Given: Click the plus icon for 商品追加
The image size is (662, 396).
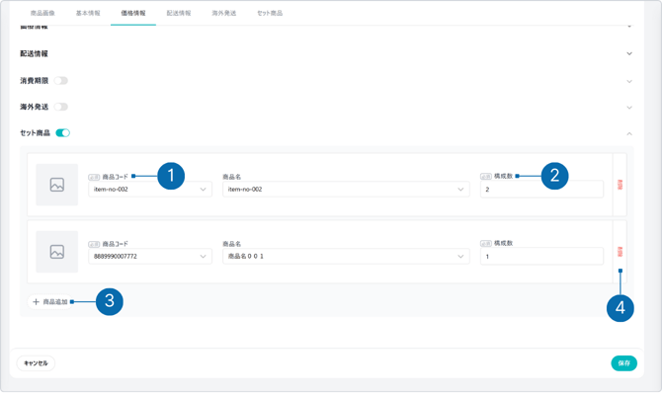Looking at the screenshot, I should (x=37, y=302).
